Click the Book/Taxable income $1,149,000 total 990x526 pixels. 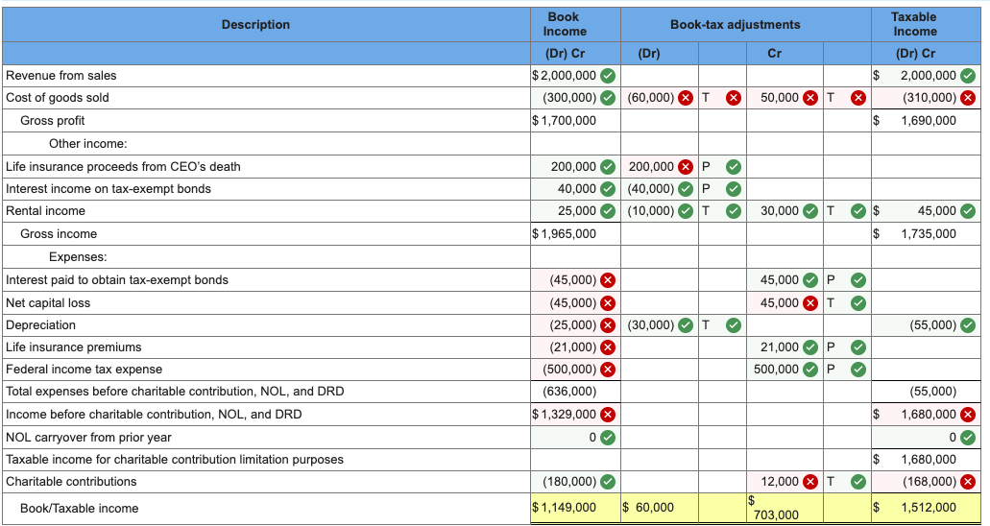coord(565,508)
